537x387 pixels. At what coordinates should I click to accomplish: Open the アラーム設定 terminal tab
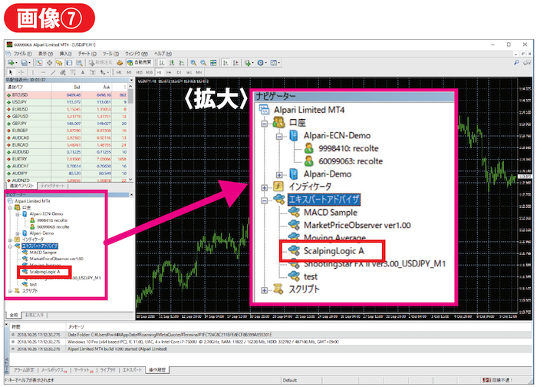(24, 370)
